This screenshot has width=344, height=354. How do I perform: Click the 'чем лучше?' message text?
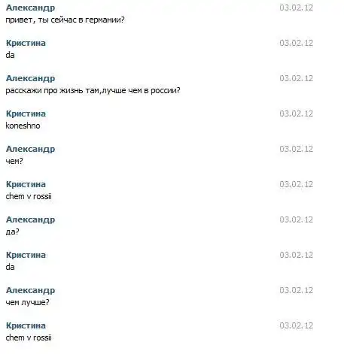27,302
